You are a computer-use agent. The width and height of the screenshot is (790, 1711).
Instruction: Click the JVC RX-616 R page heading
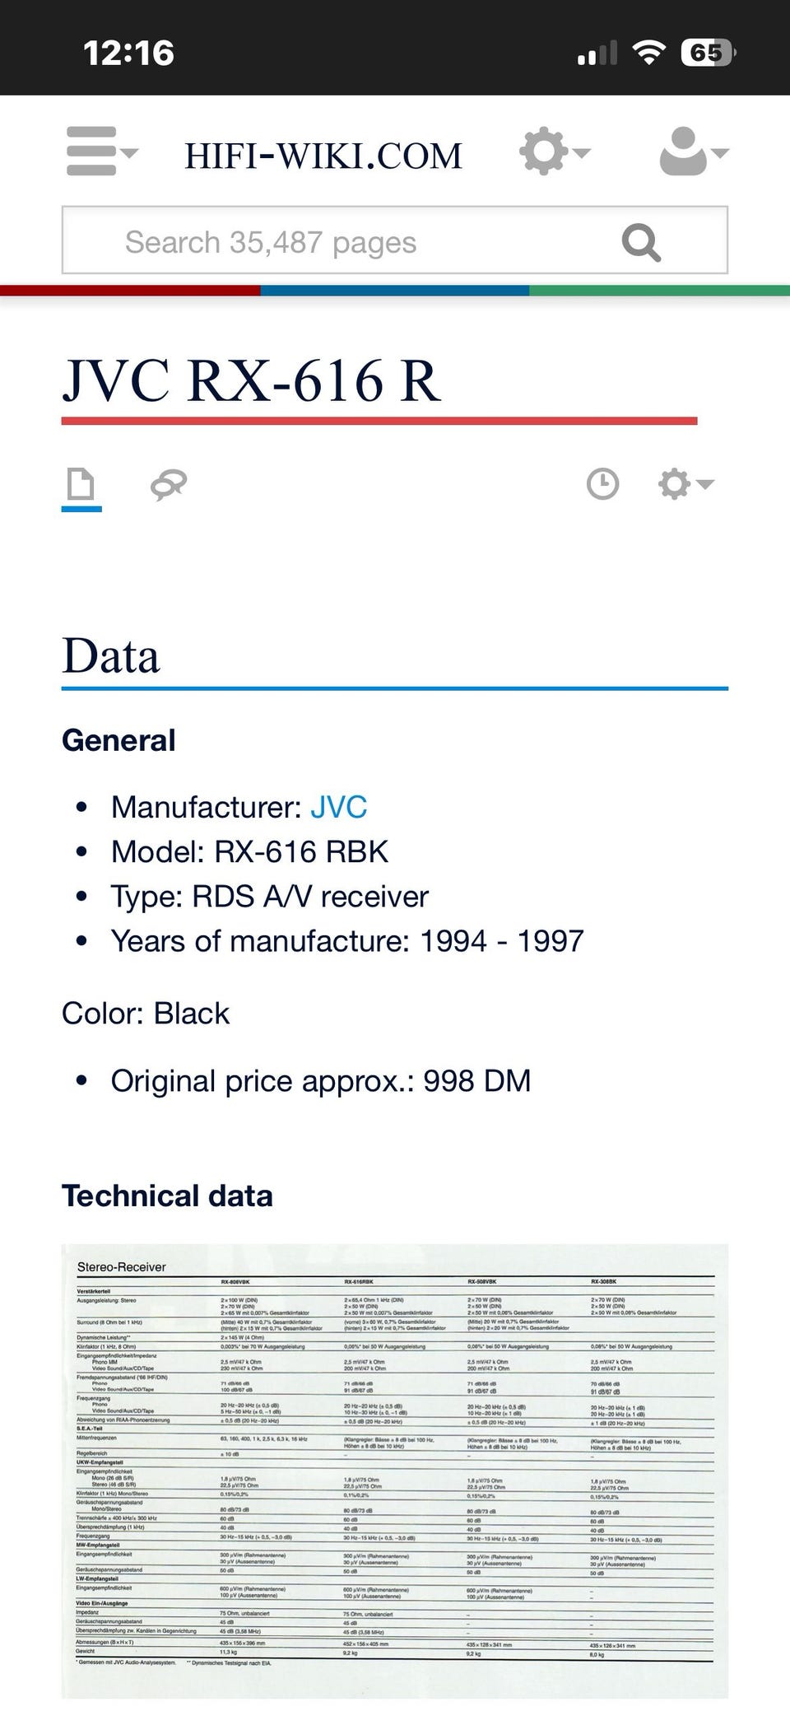[x=252, y=381]
